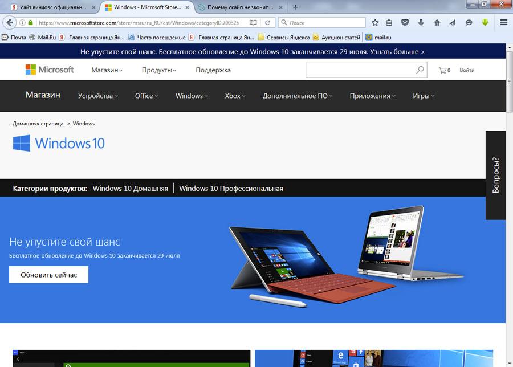Open a new tab with the plus button
This screenshot has width=513, height=367.
coord(295,7)
